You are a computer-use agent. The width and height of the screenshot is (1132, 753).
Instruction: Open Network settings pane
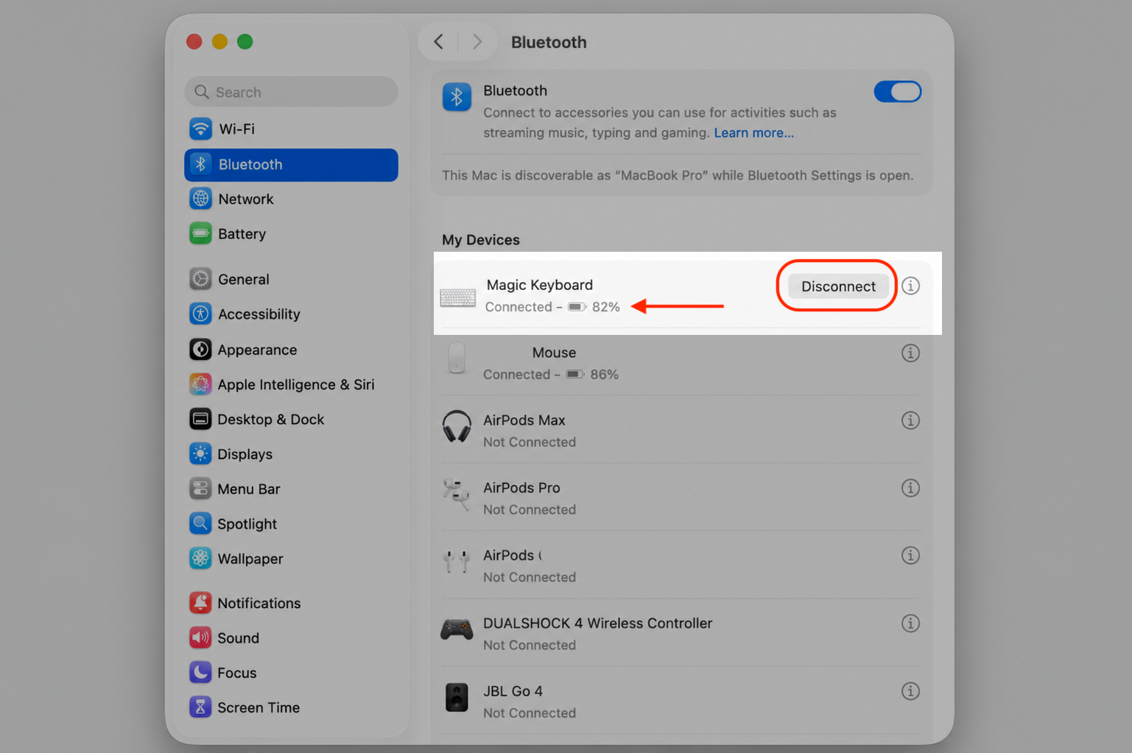coord(291,199)
